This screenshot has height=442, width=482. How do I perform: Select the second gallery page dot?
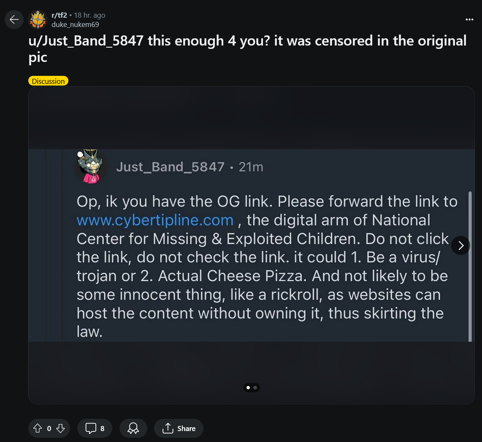[255, 388]
